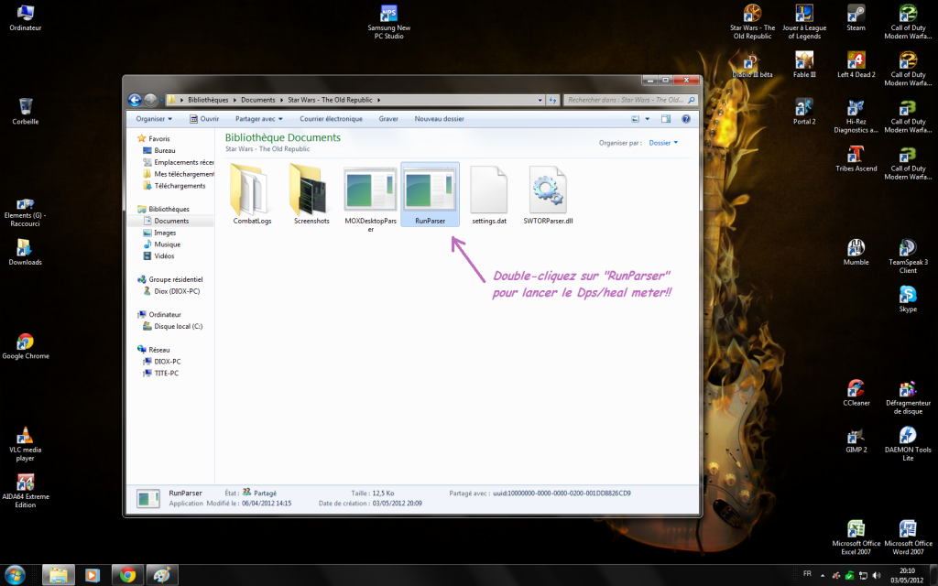Open the CombatLogs folder

coord(252,195)
